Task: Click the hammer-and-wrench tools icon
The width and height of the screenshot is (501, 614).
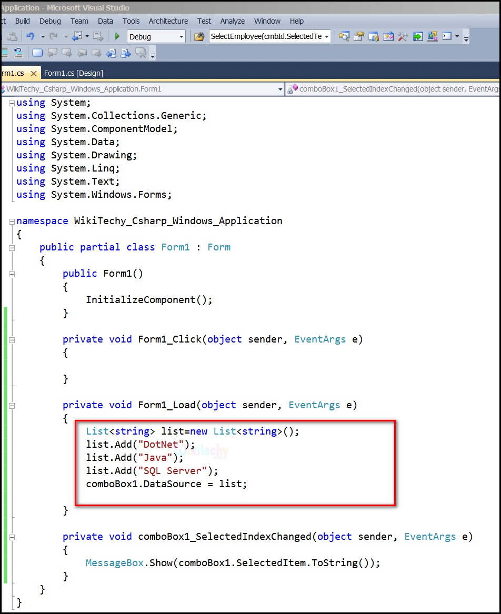Action: 402,36
